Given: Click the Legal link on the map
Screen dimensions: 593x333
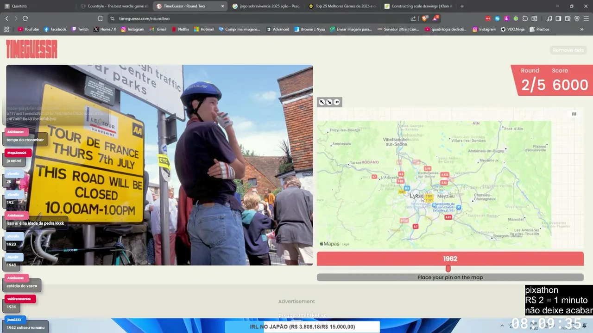Looking at the screenshot, I should pos(346,244).
